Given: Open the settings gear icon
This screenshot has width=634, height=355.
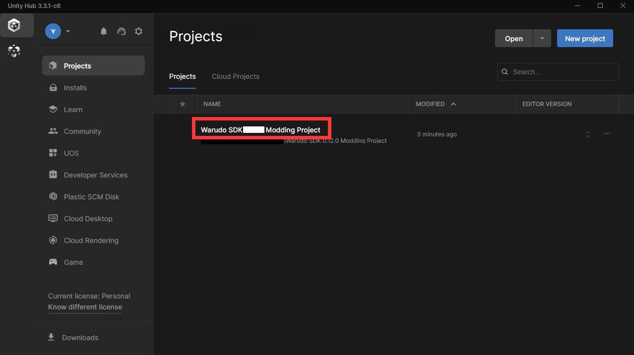Looking at the screenshot, I should (x=138, y=31).
